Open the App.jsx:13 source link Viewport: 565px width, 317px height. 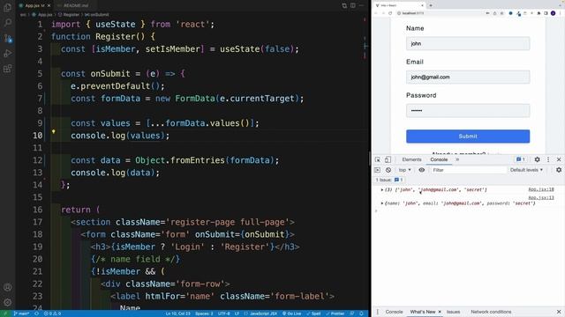pyautogui.click(x=541, y=197)
